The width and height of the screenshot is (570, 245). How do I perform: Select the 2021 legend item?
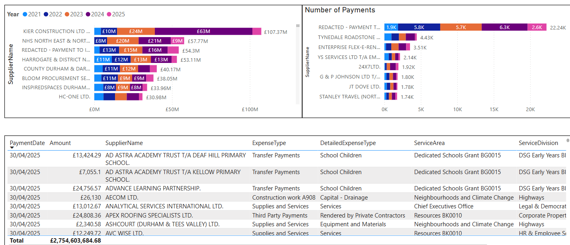coord(31,14)
